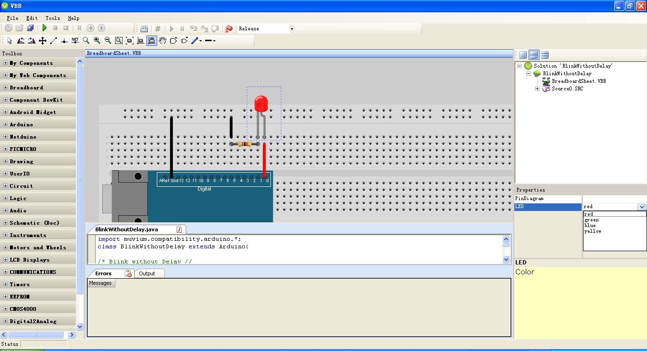This screenshot has width=647, height=351.
Task: Choose green from the LED color list
Action: pos(592,220)
